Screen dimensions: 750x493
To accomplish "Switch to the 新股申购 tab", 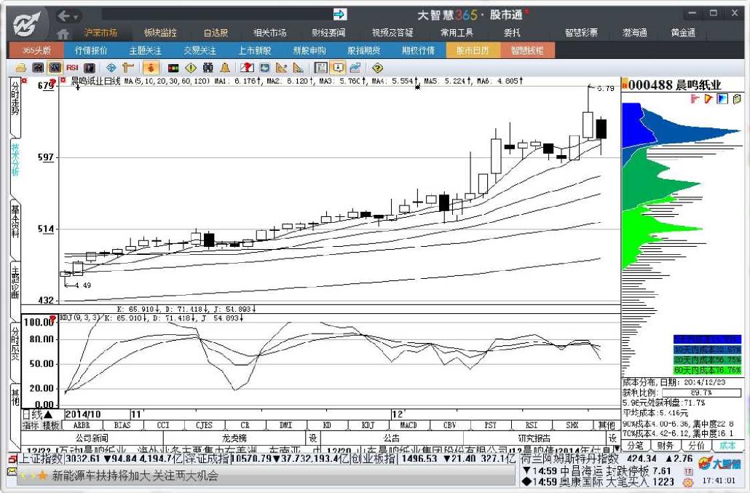I will [309, 50].
